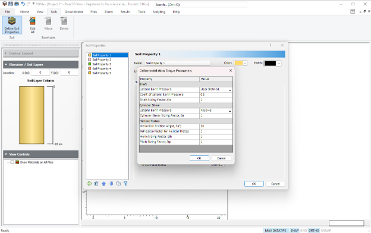Toggle GRID in status bar
Image resolution: width=371 pixels, height=233 pixels.
pyautogui.click(x=304, y=231)
